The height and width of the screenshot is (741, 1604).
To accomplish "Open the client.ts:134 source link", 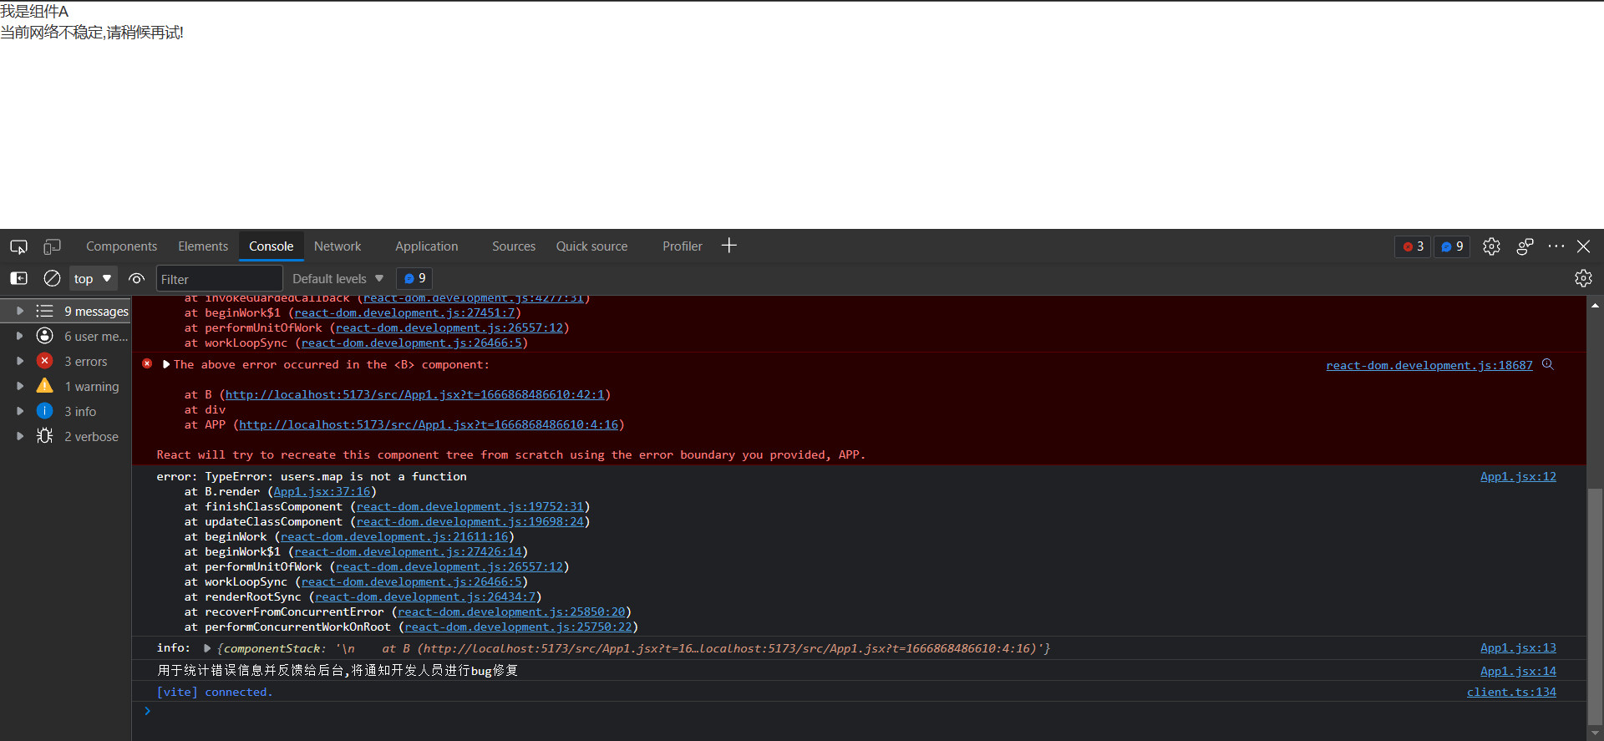I will click(1511, 693).
